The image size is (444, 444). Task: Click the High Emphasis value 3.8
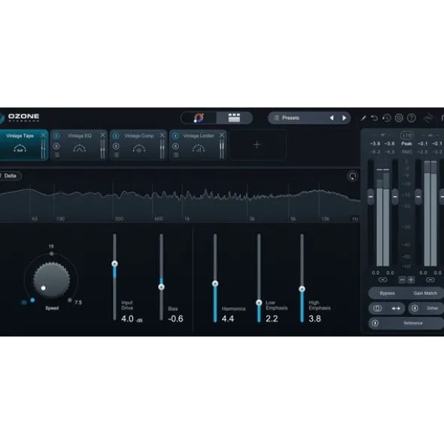coord(315,319)
